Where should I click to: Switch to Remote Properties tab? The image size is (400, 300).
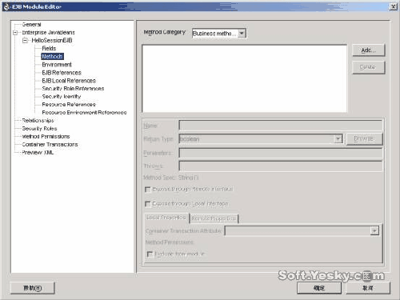pyautogui.click(x=214, y=218)
